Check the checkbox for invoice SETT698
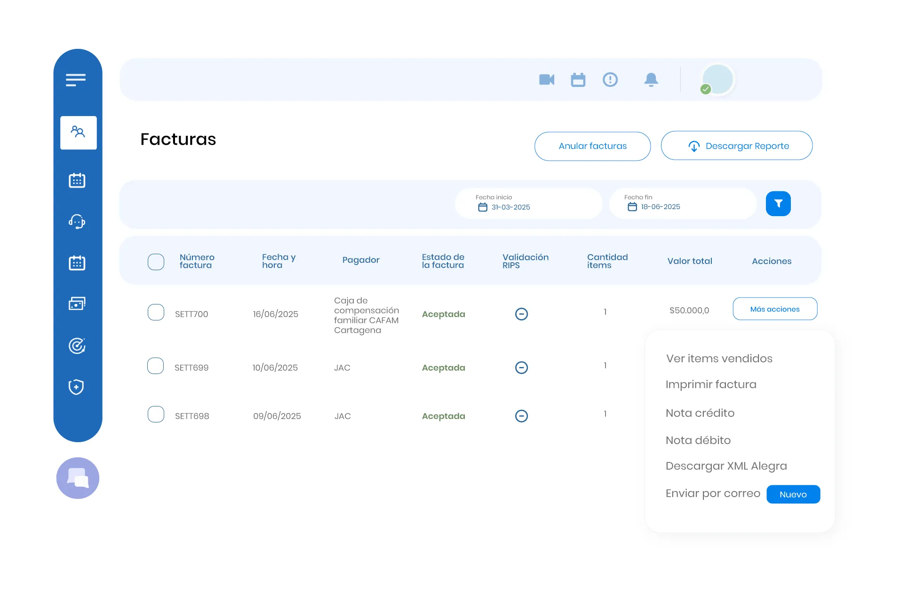 [156, 414]
